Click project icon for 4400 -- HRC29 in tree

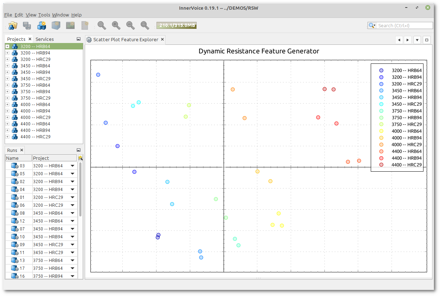coord(15,137)
